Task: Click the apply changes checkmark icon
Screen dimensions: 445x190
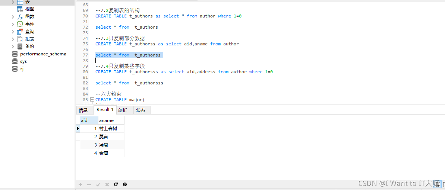Action: (x=98, y=184)
